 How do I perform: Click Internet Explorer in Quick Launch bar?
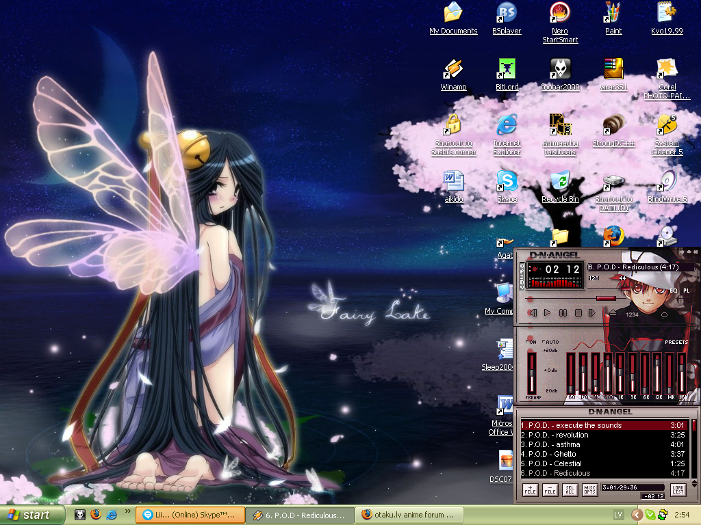tap(112, 515)
